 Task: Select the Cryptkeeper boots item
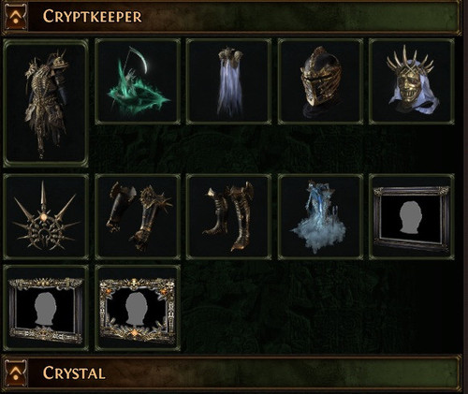coord(228,217)
